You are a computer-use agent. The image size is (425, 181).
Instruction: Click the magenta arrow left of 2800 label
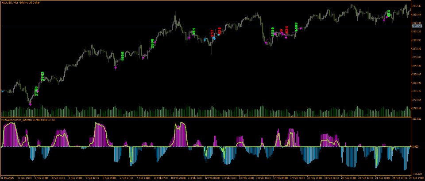(x=143, y=57)
